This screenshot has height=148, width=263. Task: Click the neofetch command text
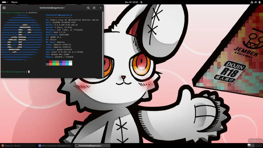click(x=33, y=13)
